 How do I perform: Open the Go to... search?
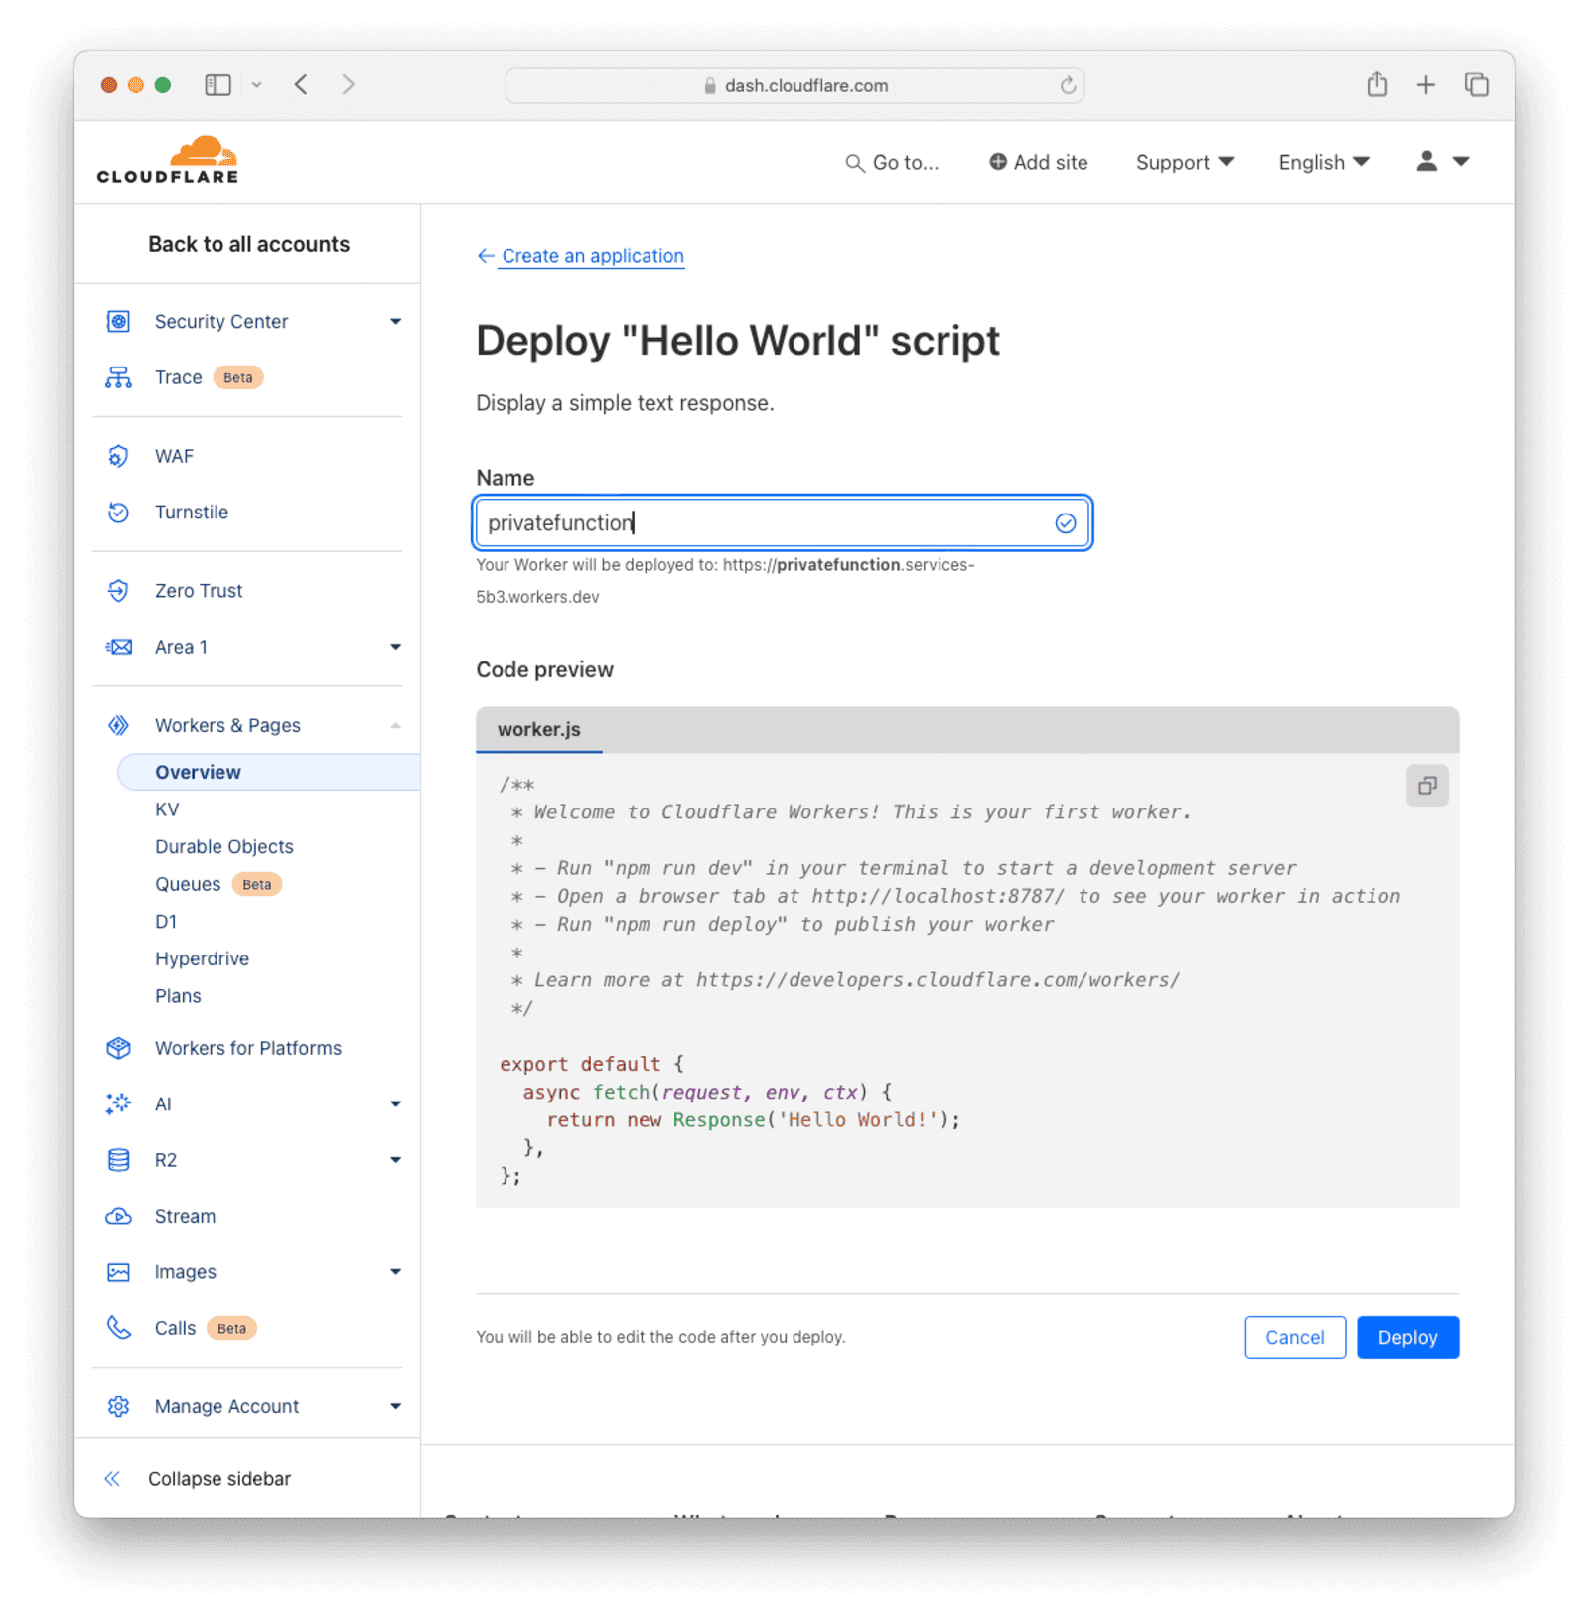891,163
